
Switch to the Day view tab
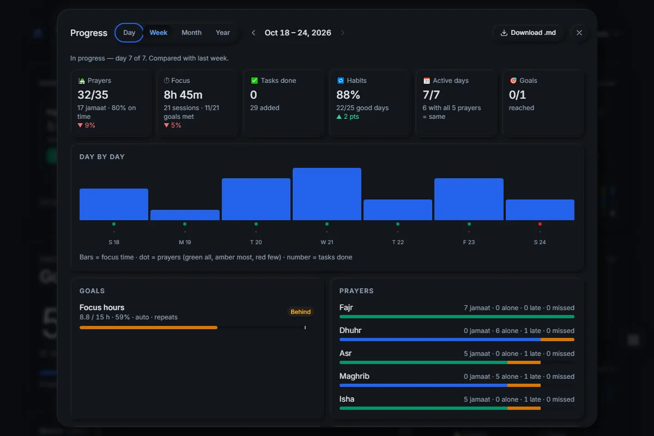click(x=129, y=33)
